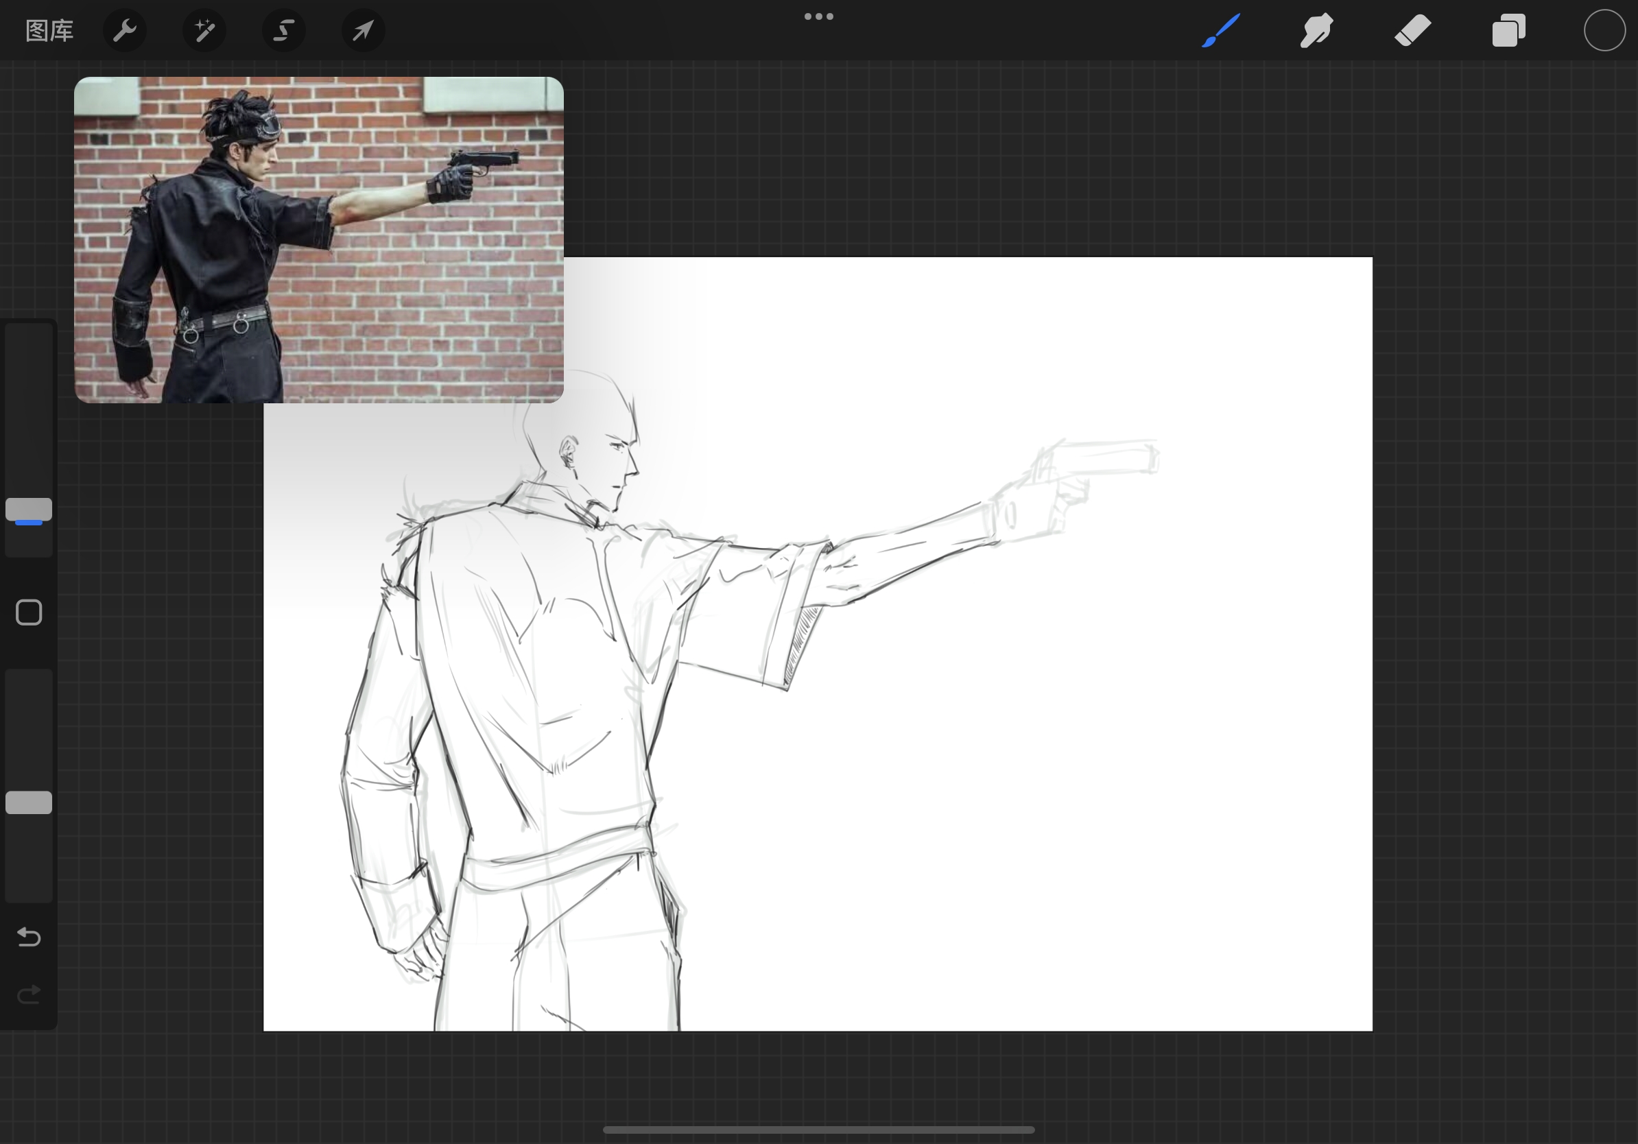Undo the last stroke
This screenshot has height=1144, width=1638.
pos(29,936)
